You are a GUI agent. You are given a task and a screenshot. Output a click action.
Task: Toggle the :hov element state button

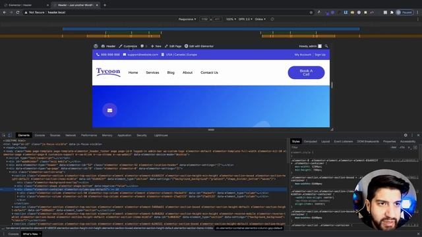pos(394,147)
